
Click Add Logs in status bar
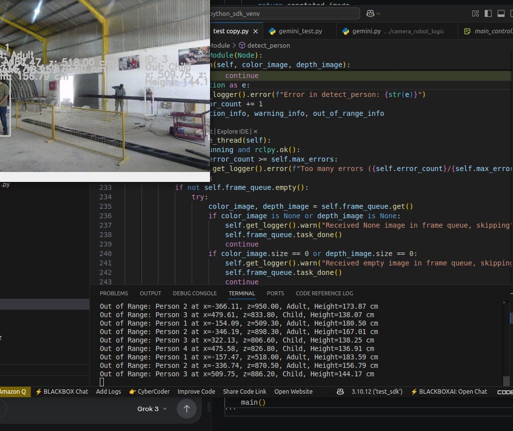click(108, 392)
